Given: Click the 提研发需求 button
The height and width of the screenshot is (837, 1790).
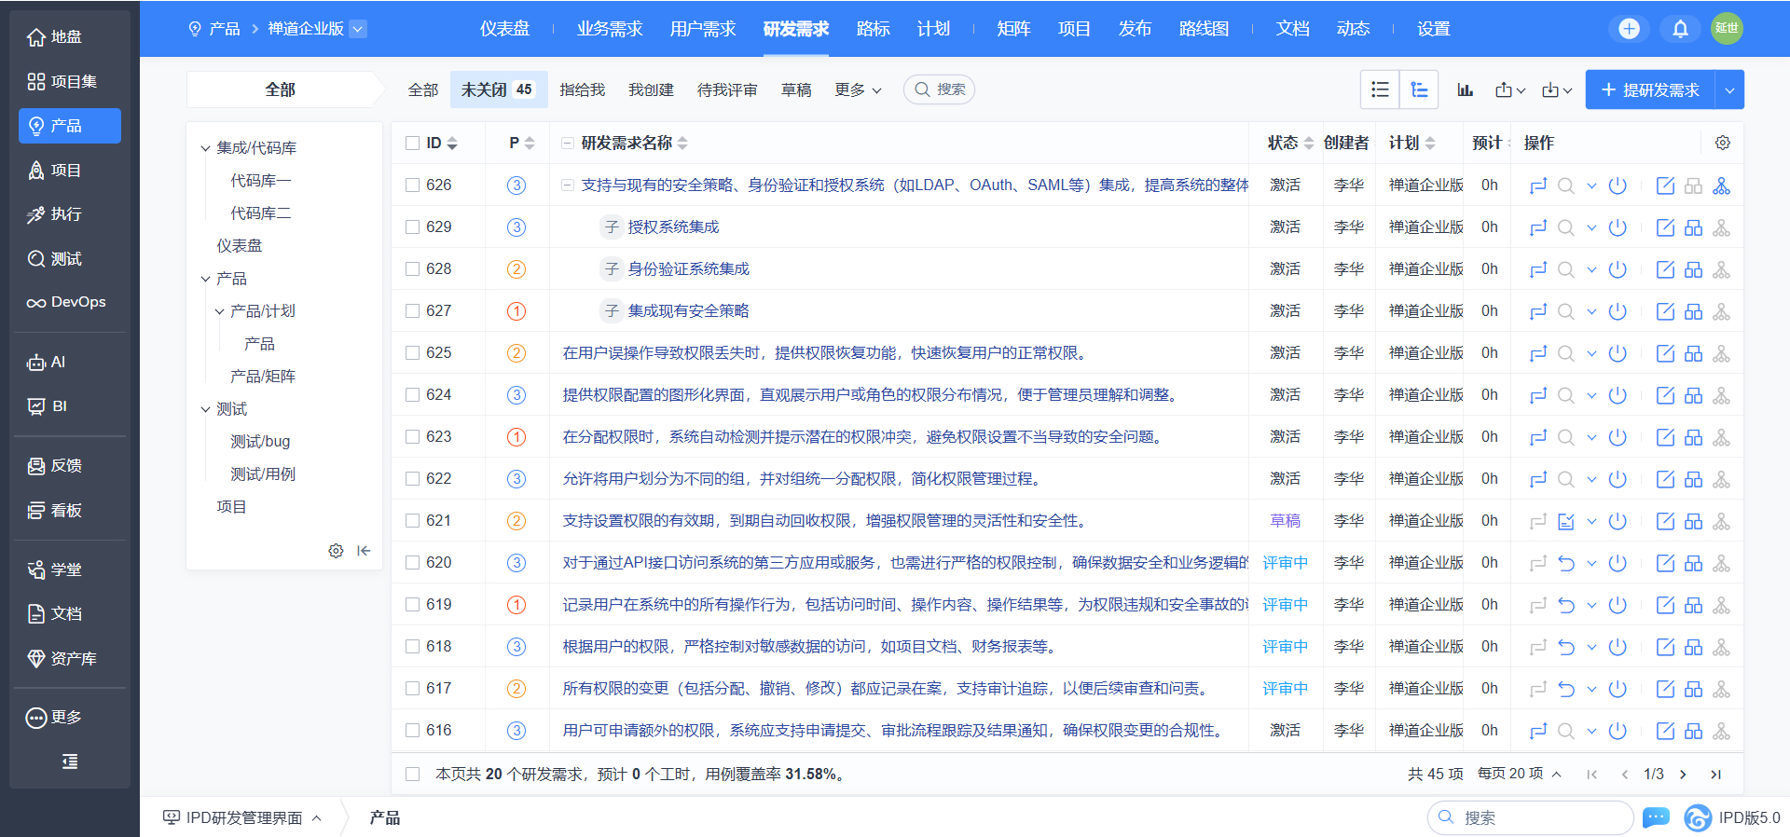Looking at the screenshot, I should click(x=1650, y=90).
